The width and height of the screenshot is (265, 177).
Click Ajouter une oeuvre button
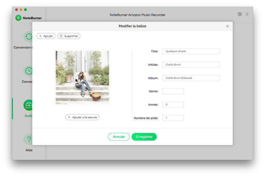coord(82,117)
